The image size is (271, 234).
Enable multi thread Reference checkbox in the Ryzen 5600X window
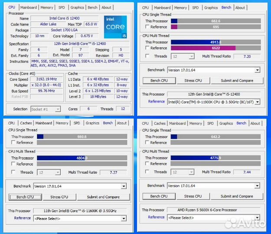pyautogui.click(x=147, y=163)
